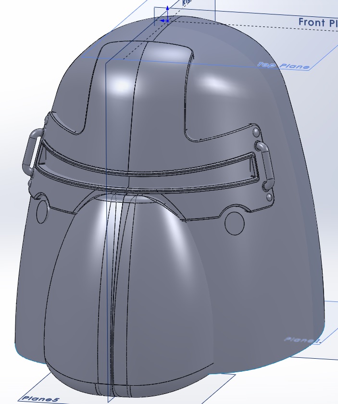Select the "Plane1" label
This screenshot has height=404, width=338.
302,340
